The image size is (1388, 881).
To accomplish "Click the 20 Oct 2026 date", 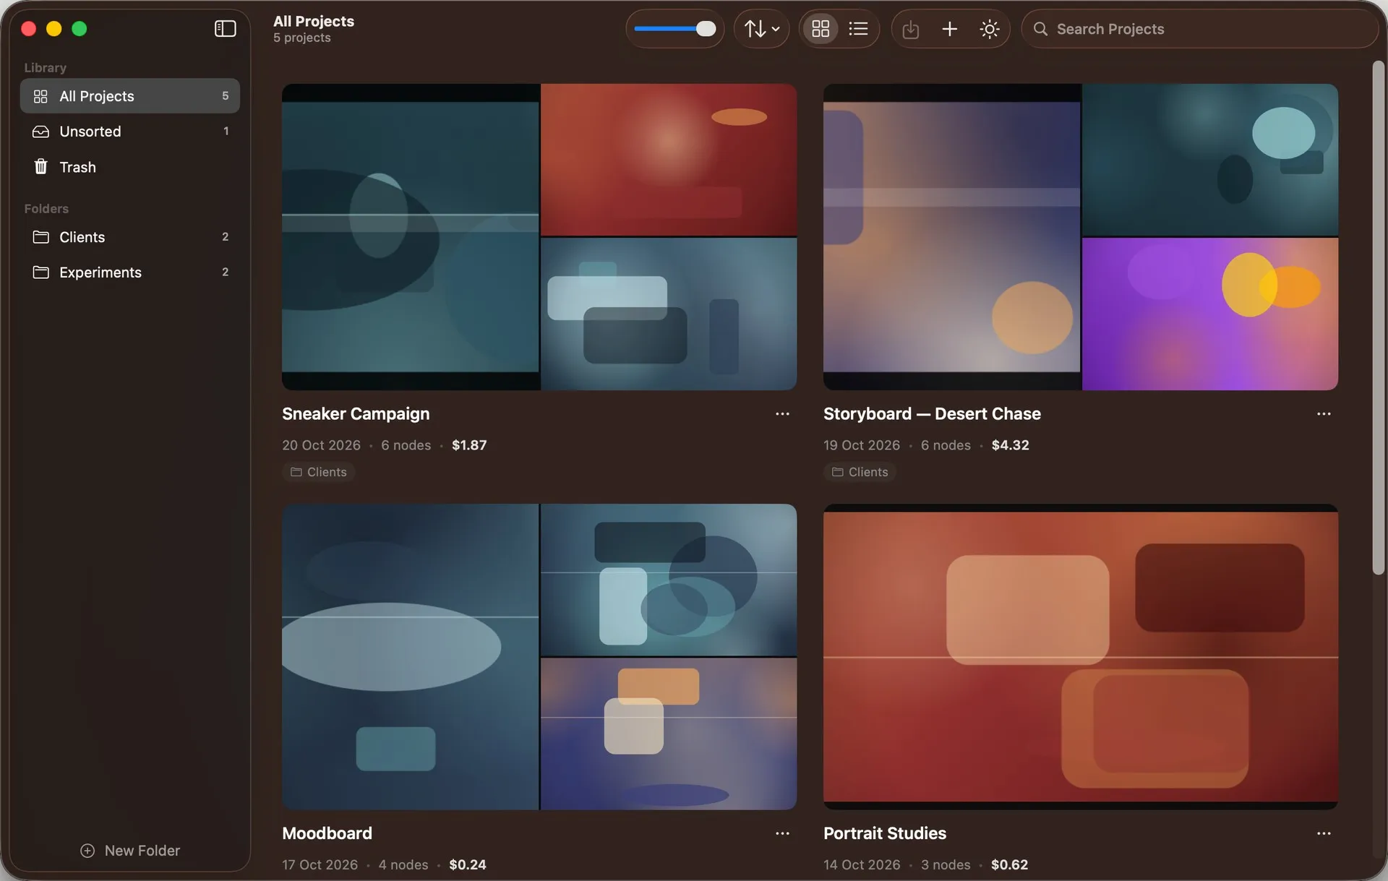I will point(321,445).
